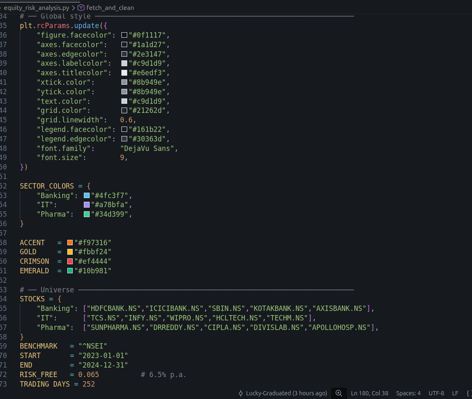The image size is (472, 399).
Task: Click legend.facecolor #161b22 swatch
Action: [124, 129]
